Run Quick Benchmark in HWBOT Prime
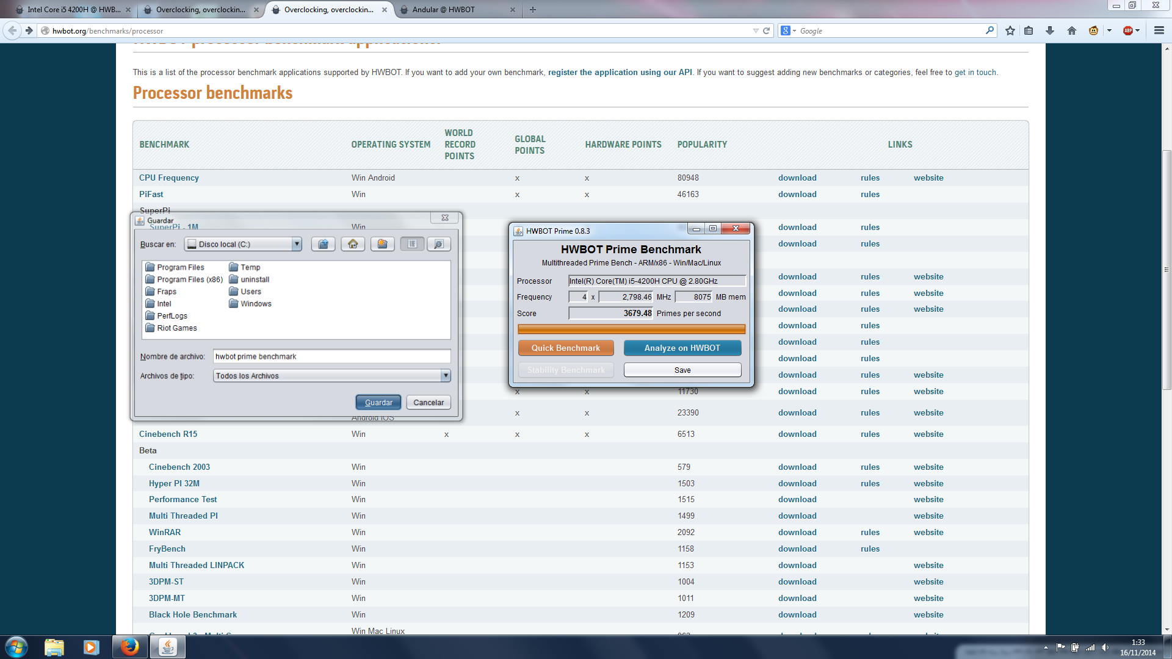Screen dimensions: 1172x659 coord(566,348)
